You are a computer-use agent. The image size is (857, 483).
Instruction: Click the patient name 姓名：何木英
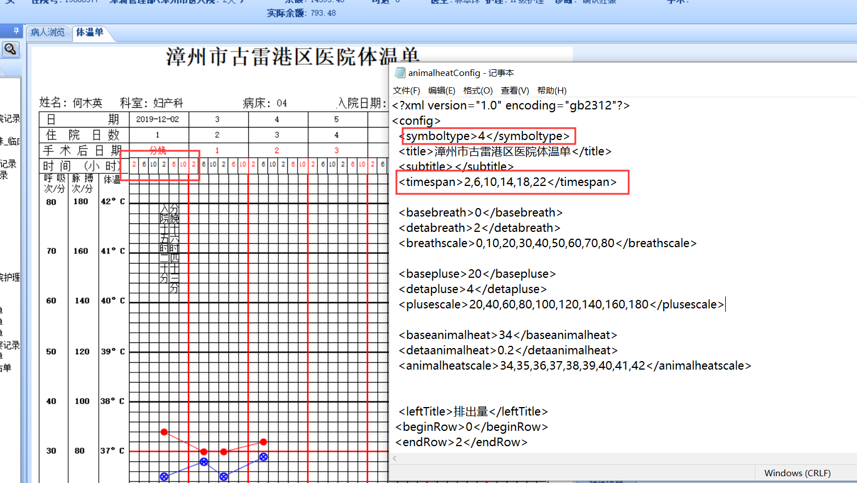pos(71,103)
